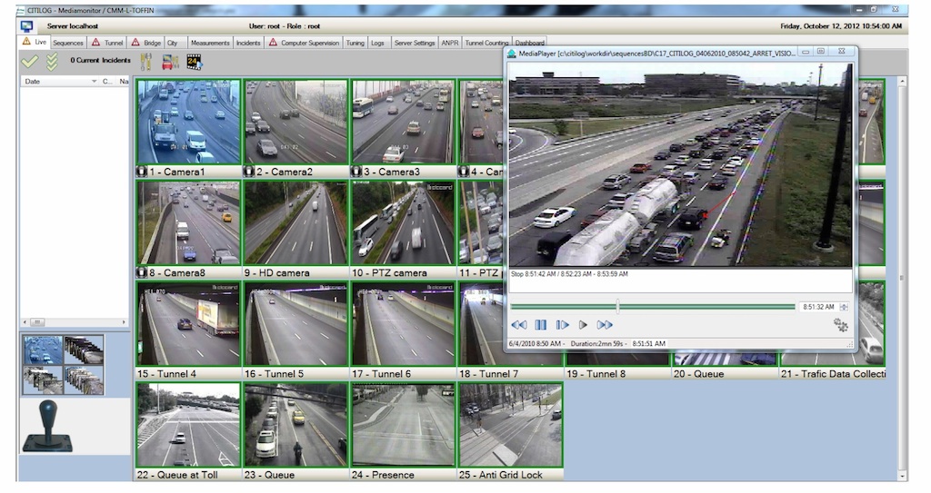This screenshot has height=493, width=931.
Task: Open the wrench tools icon in toolbar
Action: pos(145,62)
